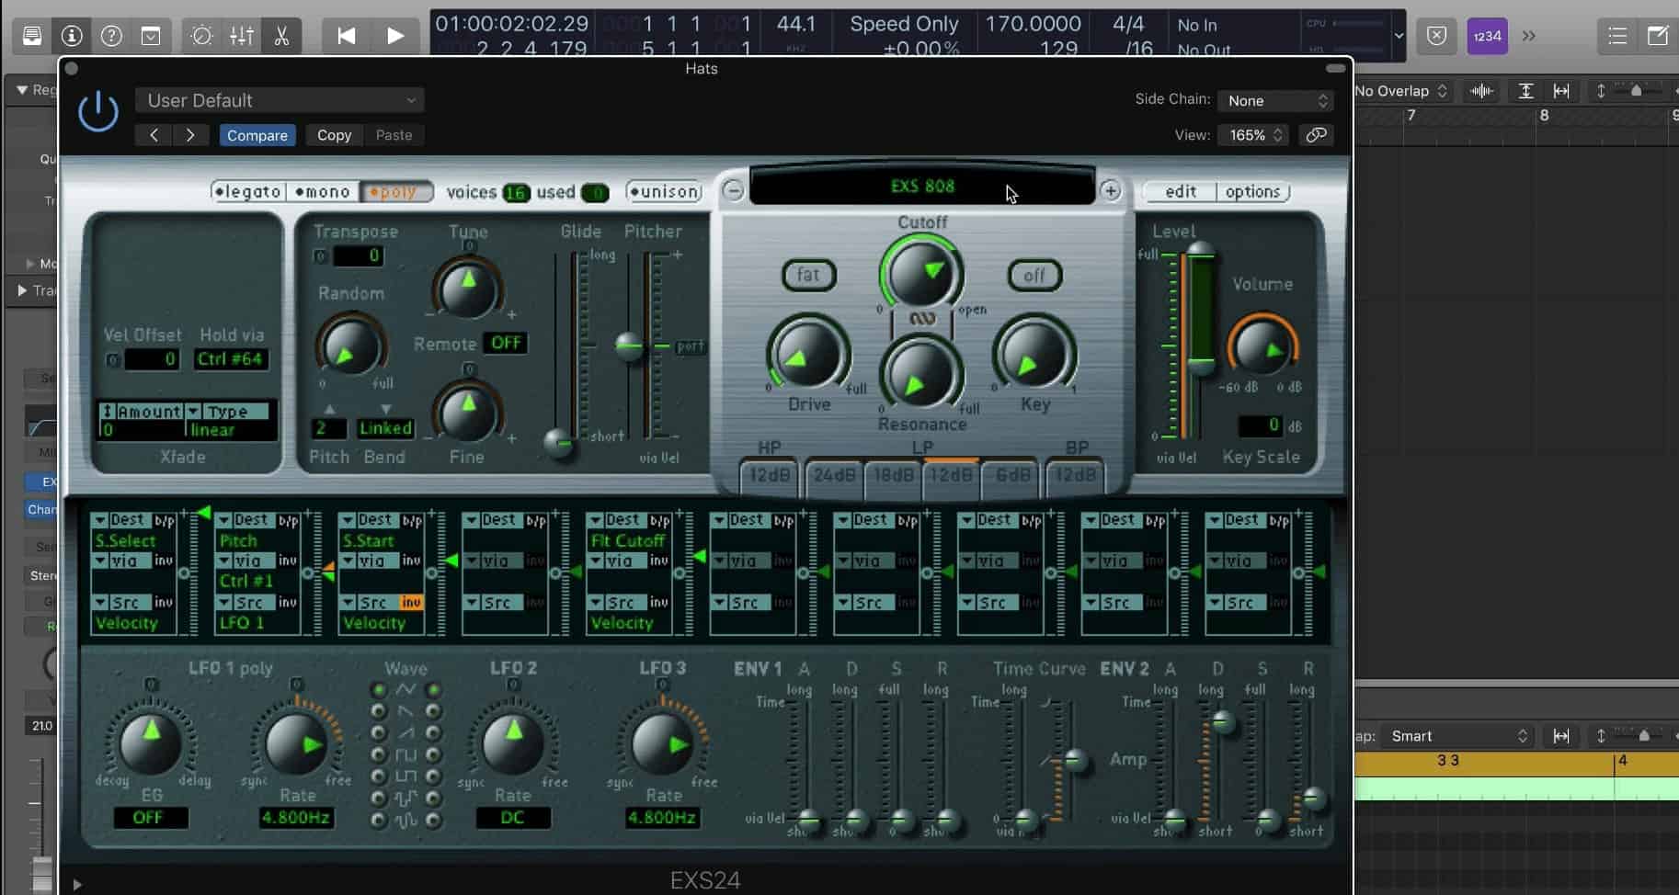Open the Side Chain None dropdown

tap(1274, 100)
